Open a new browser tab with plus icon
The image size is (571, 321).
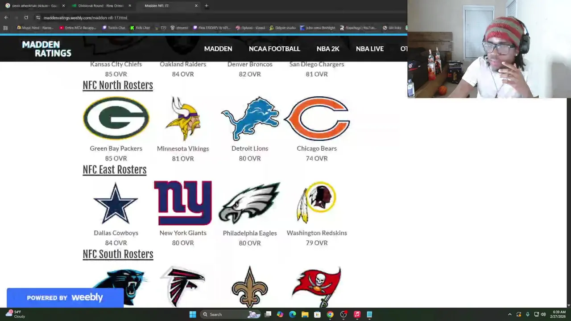(x=206, y=6)
